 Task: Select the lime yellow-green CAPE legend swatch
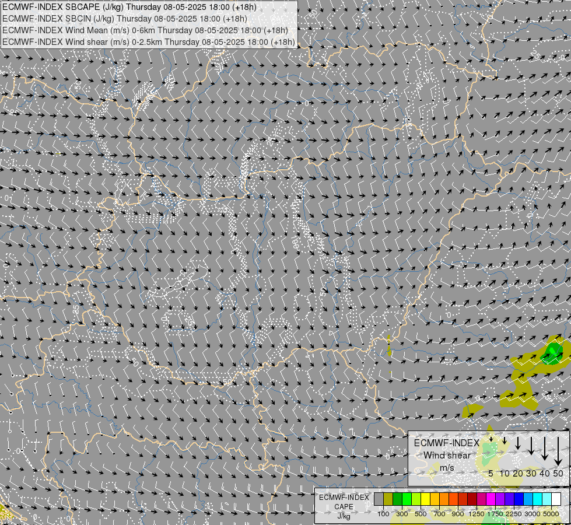click(x=416, y=499)
